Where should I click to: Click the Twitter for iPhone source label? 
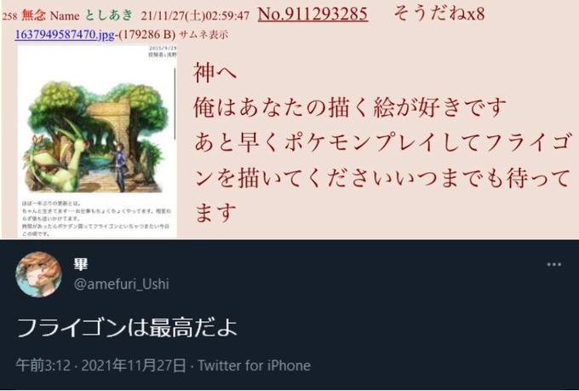click(x=254, y=365)
